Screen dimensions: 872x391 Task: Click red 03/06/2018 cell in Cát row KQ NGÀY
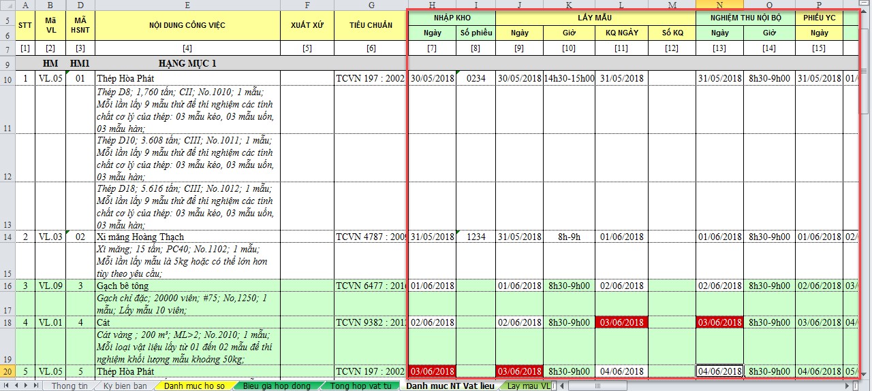tap(621, 322)
